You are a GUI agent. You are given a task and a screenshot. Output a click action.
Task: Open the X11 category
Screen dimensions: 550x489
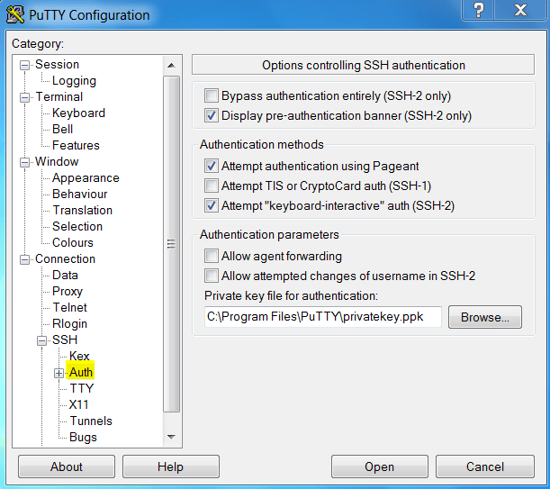click(x=78, y=404)
